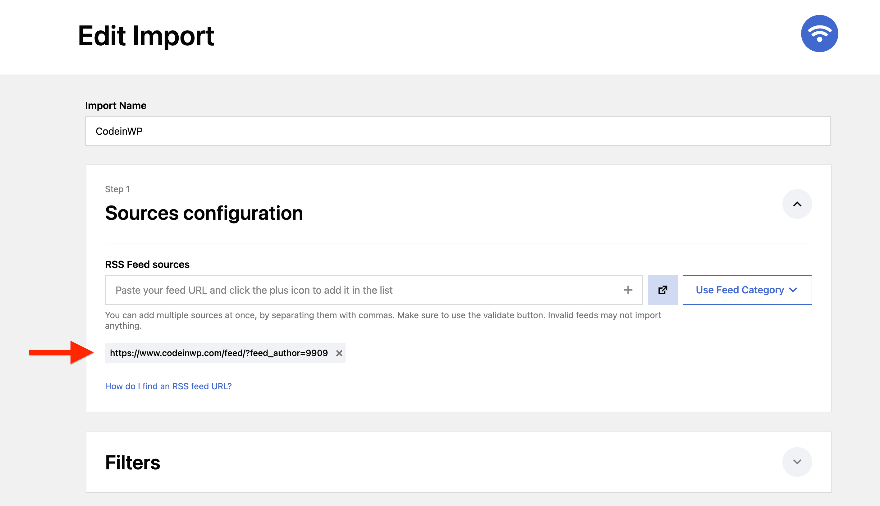This screenshot has height=506, width=880.
Task: Click the Step 1 label
Action: (117, 189)
